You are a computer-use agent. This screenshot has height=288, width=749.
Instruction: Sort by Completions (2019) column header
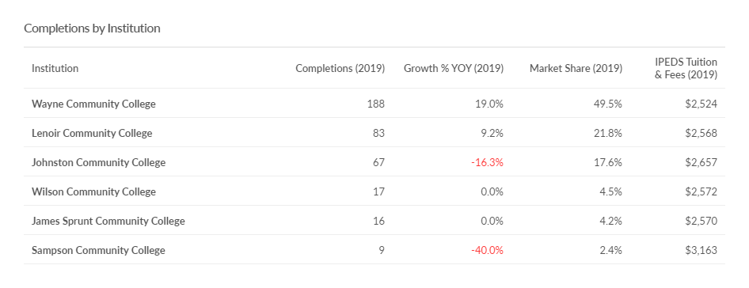[340, 68]
